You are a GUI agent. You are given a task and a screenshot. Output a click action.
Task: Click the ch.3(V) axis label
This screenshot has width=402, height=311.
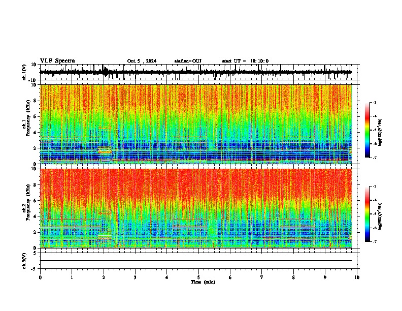[24, 261]
